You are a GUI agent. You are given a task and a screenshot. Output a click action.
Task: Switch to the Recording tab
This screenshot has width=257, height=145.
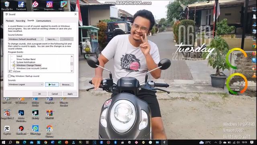coord(20,21)
